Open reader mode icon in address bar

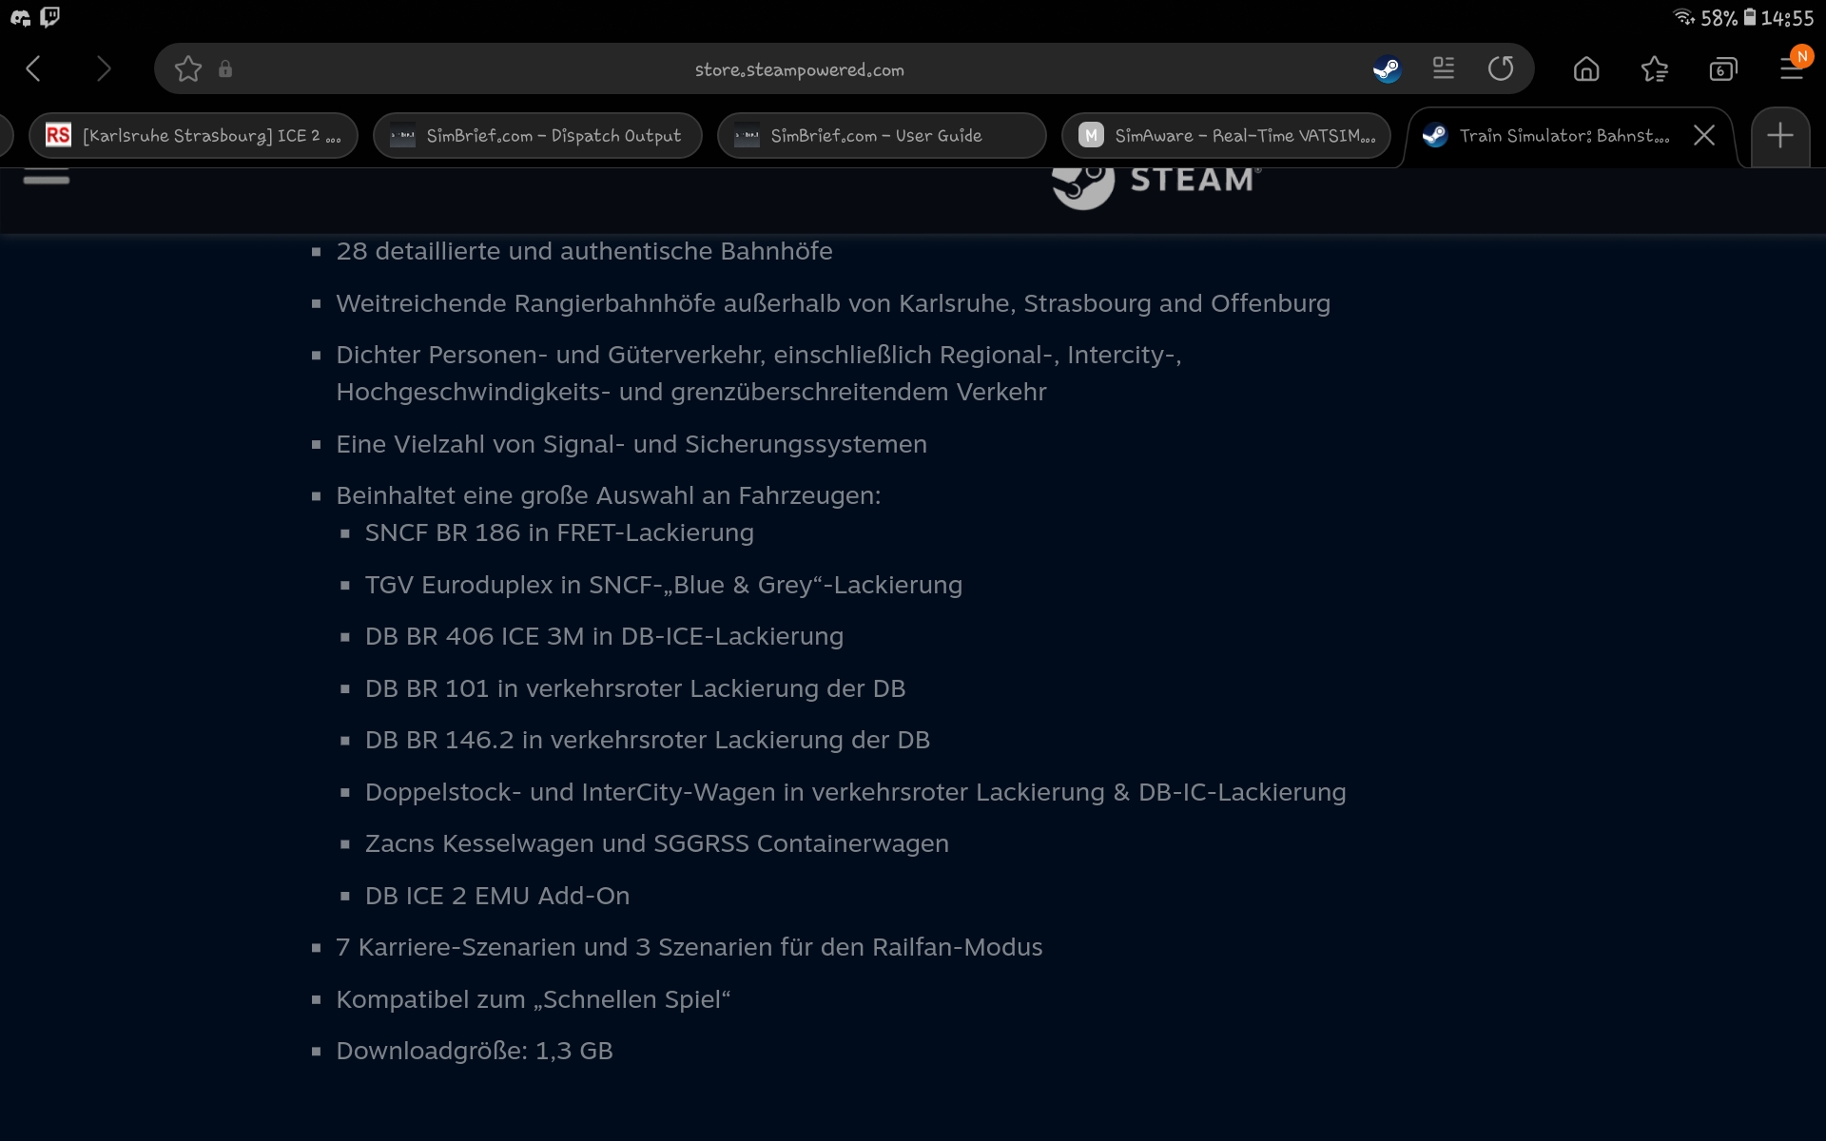pyautogui.click(x=1444, y=68)
